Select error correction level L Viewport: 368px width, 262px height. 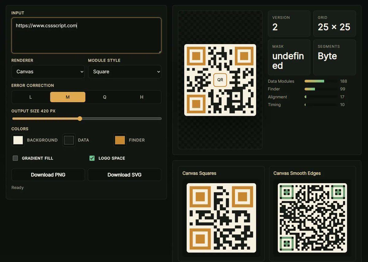click(31, 97)
